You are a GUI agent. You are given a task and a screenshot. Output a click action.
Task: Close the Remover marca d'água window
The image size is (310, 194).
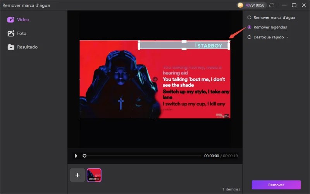[304, 5]
